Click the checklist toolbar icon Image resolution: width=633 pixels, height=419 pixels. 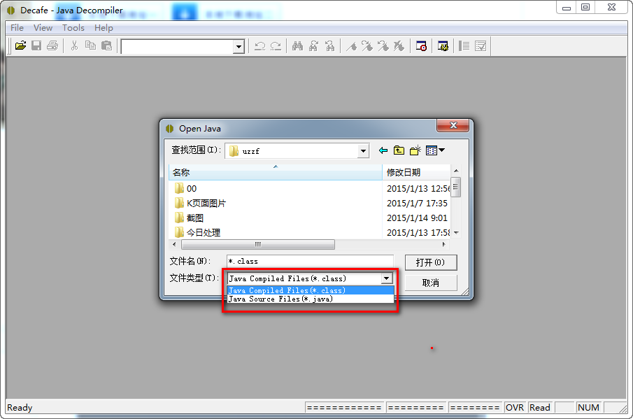(x=481, y=46)
